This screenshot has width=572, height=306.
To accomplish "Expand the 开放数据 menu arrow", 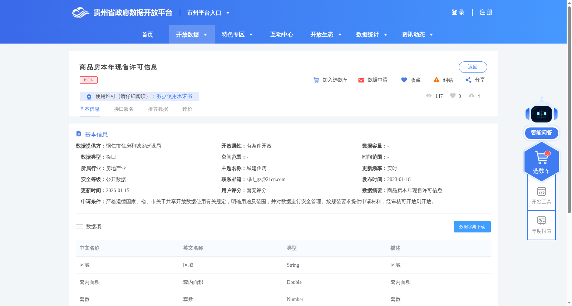I will [205, 35].
